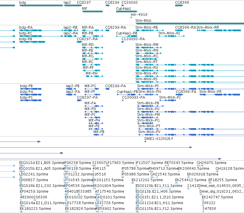The height and width of the screenshot is (213, 244).
Task: Select transcript Mlf-RH
Action: click(92, 73)
